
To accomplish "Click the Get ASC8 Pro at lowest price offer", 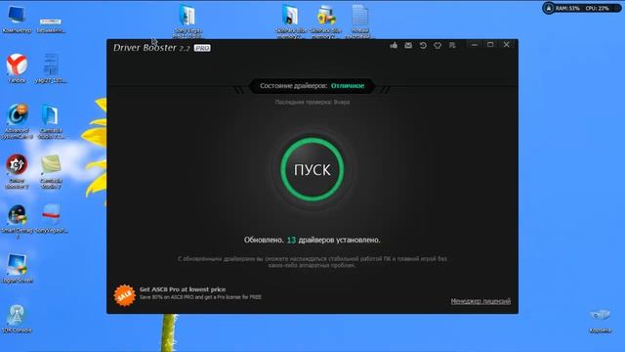I will [x=183, y=289].
